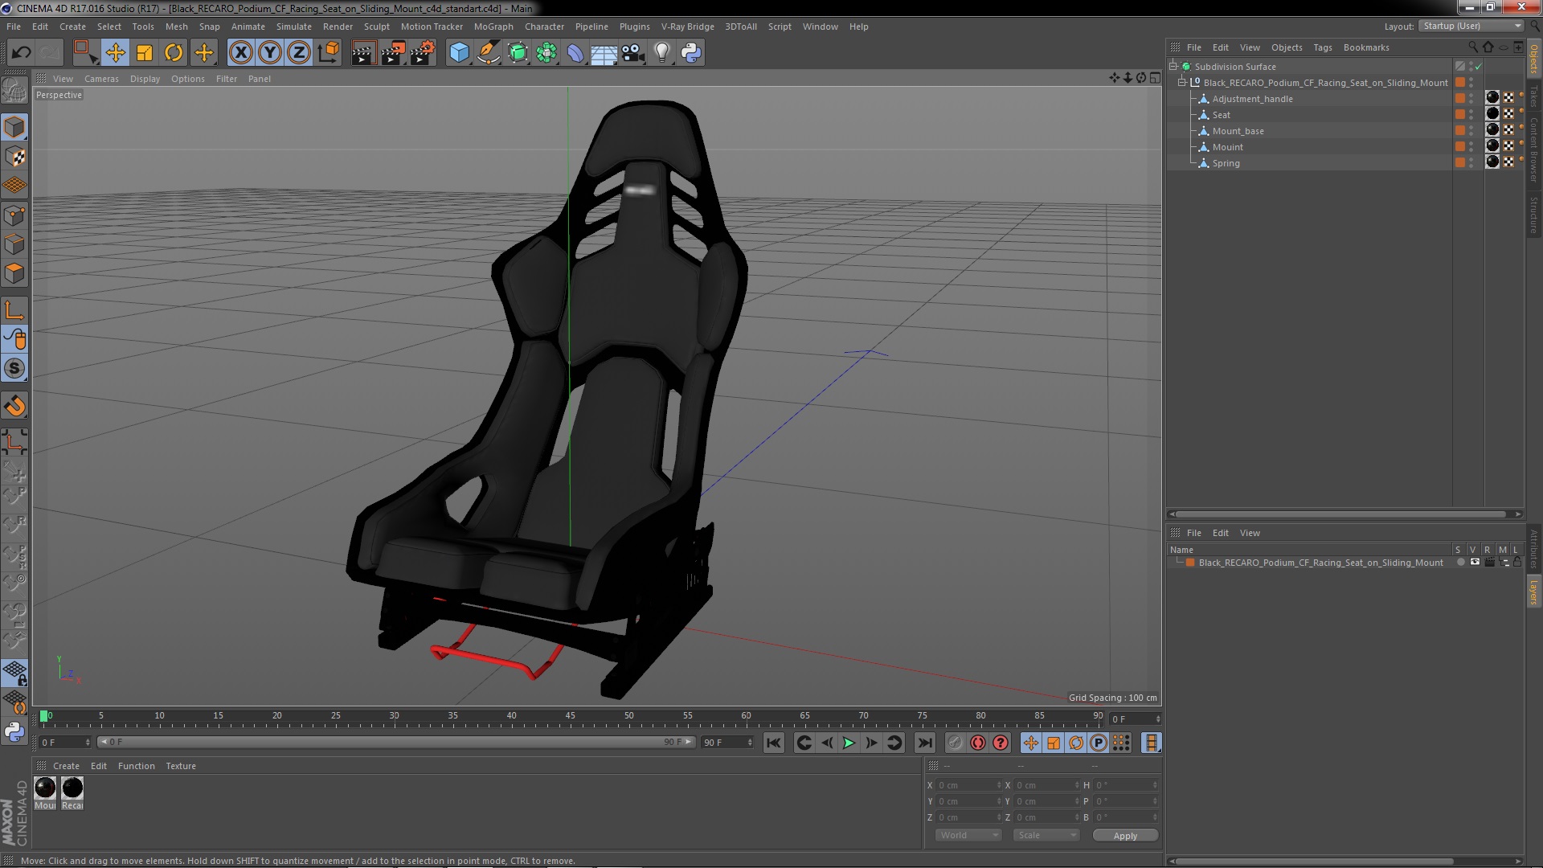Click Record Active Objects button
1543x868 pixels.
click(955, 743)
